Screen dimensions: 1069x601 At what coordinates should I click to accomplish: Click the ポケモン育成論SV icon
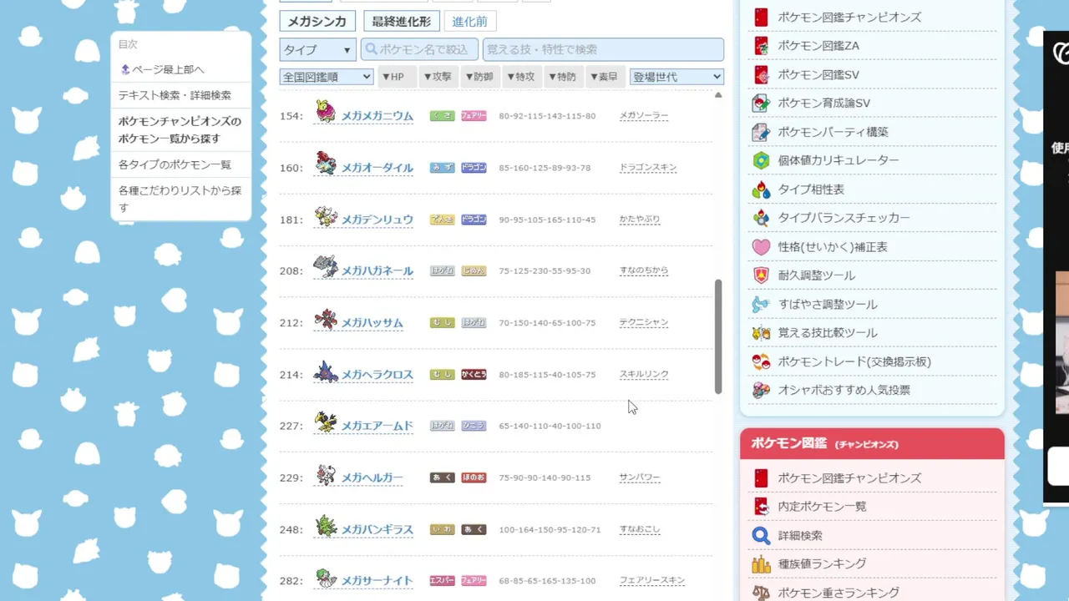[761, 104]
